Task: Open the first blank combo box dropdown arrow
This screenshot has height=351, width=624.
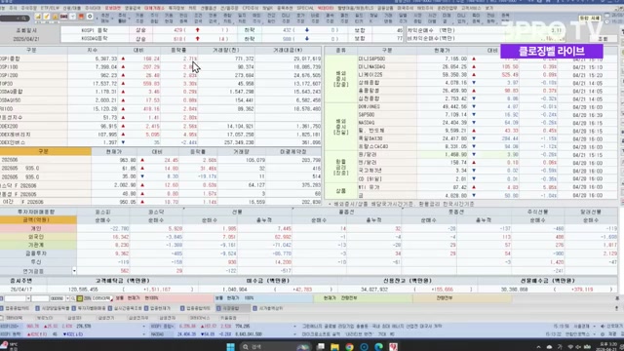Action: click(x=28, y=298)
